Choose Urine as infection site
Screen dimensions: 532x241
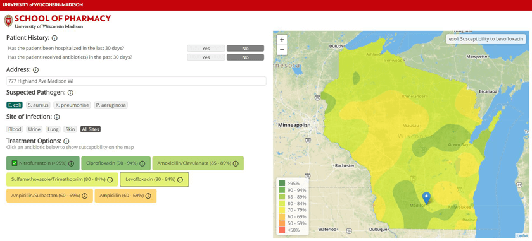[35, 129]
